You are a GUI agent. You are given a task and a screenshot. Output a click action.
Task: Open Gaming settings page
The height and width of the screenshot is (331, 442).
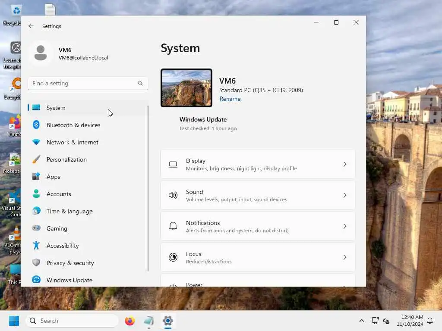click(88, 228)
